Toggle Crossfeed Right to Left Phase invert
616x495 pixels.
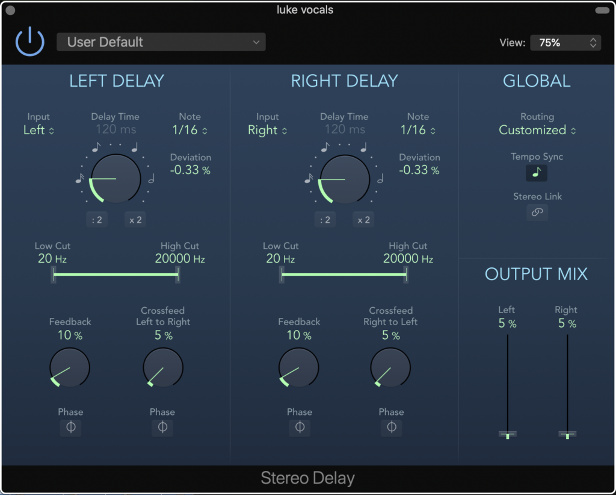pyautogui.click(x=392, y=427)
